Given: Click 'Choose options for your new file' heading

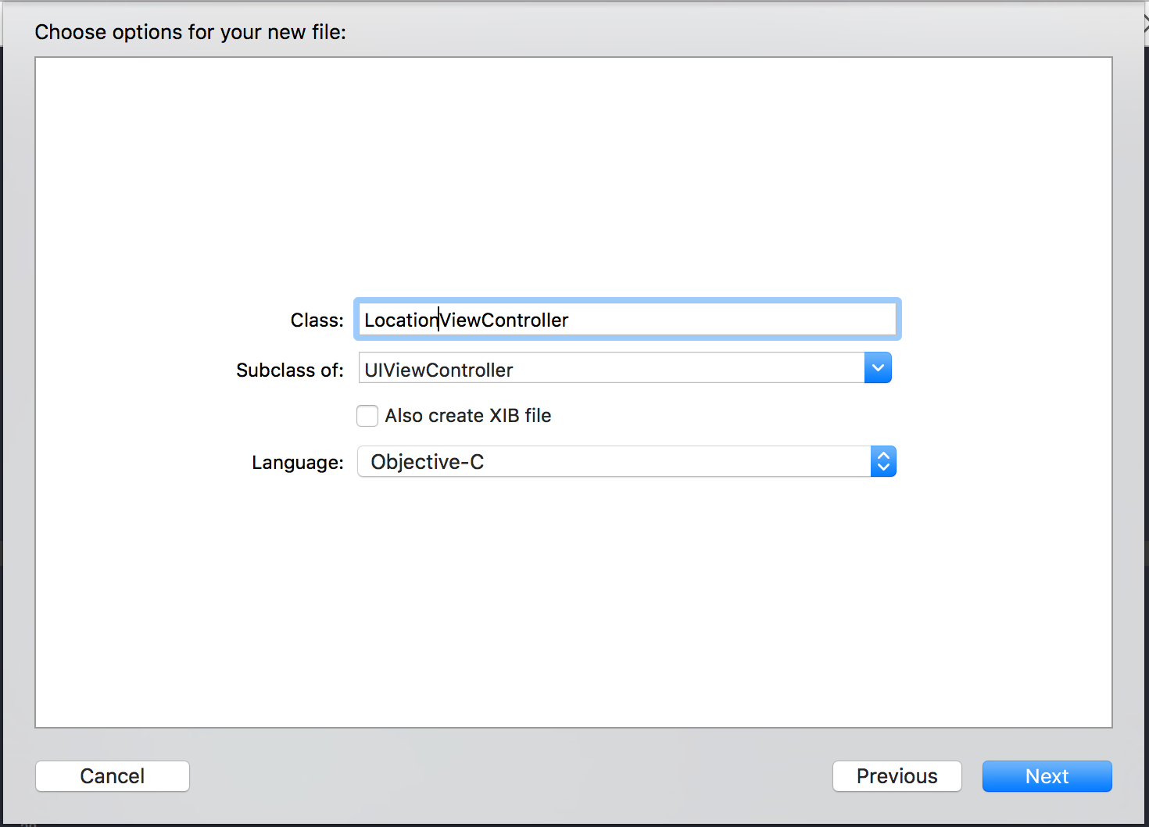Looking at the screenshot, I should coord(191,32).
